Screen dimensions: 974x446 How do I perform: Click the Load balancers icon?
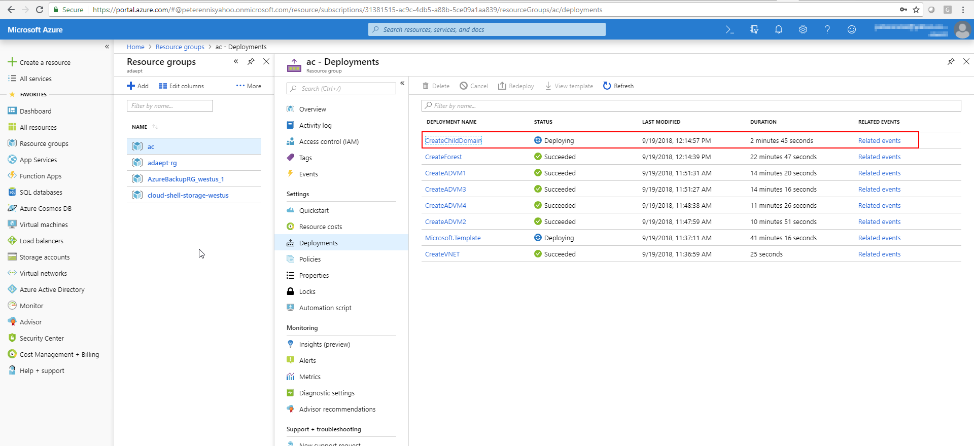click(x=12, y=241)
